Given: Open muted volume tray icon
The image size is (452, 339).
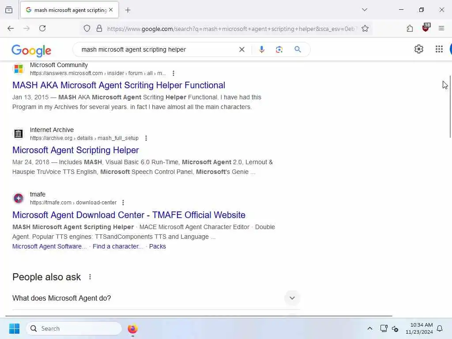Looking at the screenshot, I should pyautogui.click(x=395, y=328).
